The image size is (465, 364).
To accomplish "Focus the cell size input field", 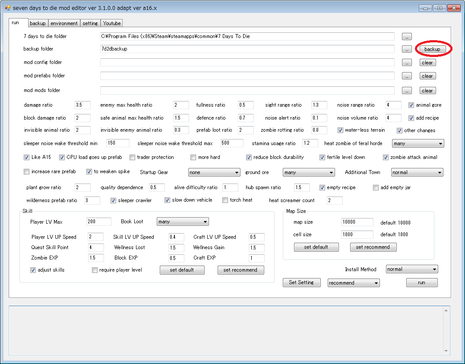I will (x=357, y=234).
